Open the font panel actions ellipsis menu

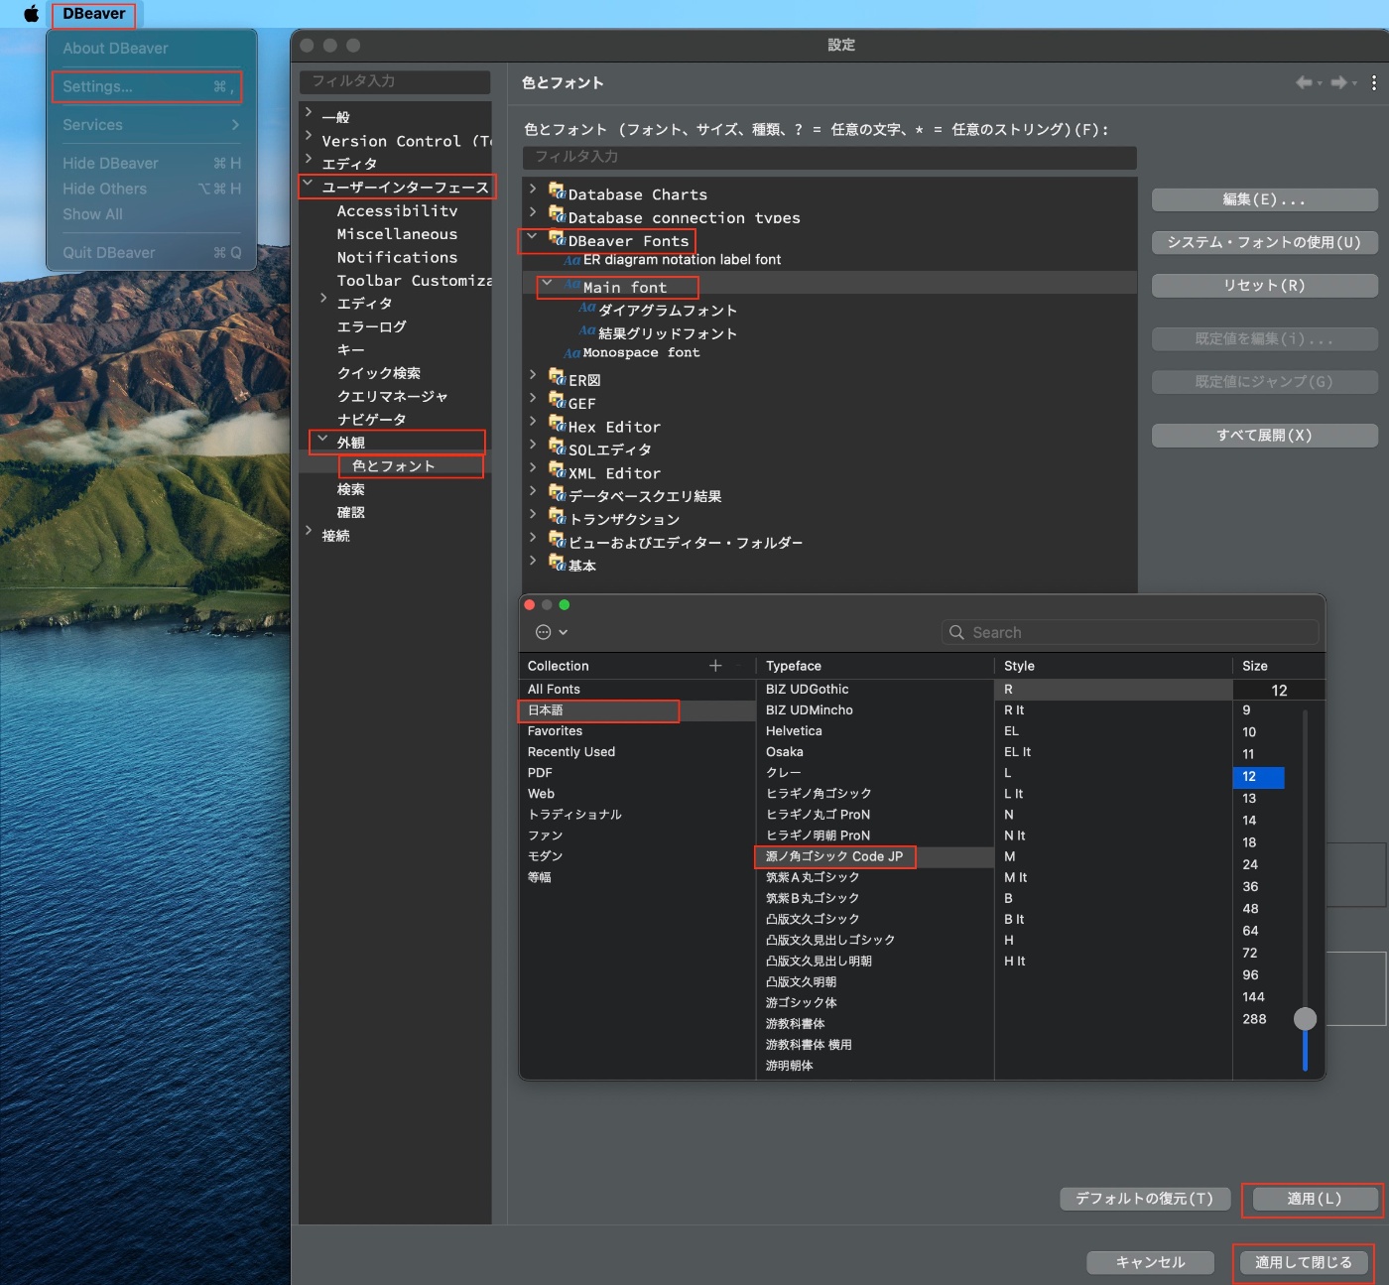(552, 632)
